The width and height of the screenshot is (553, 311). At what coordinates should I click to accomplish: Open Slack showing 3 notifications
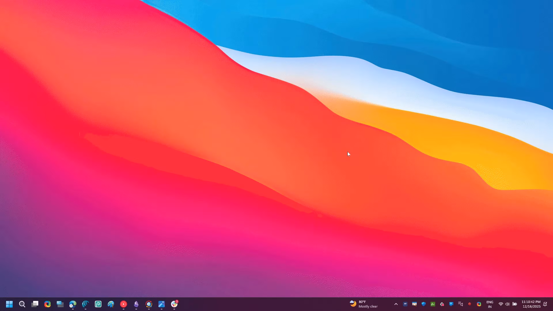pyautogui.click(x=174, y=304)
